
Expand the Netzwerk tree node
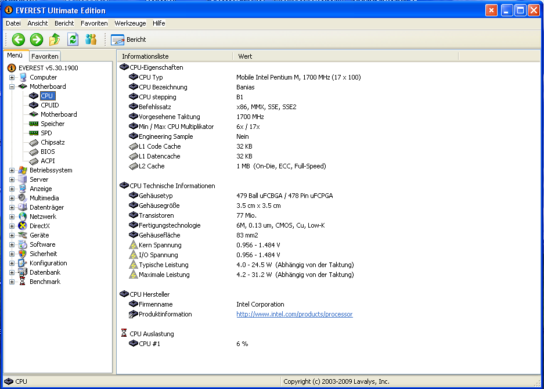pyautogui.click(x=12, y=217)
